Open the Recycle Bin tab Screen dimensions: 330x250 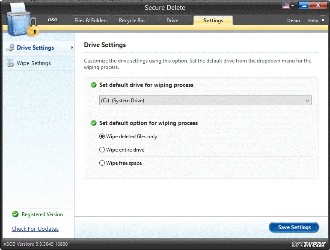pyautogui.click(x=131, y=21)
